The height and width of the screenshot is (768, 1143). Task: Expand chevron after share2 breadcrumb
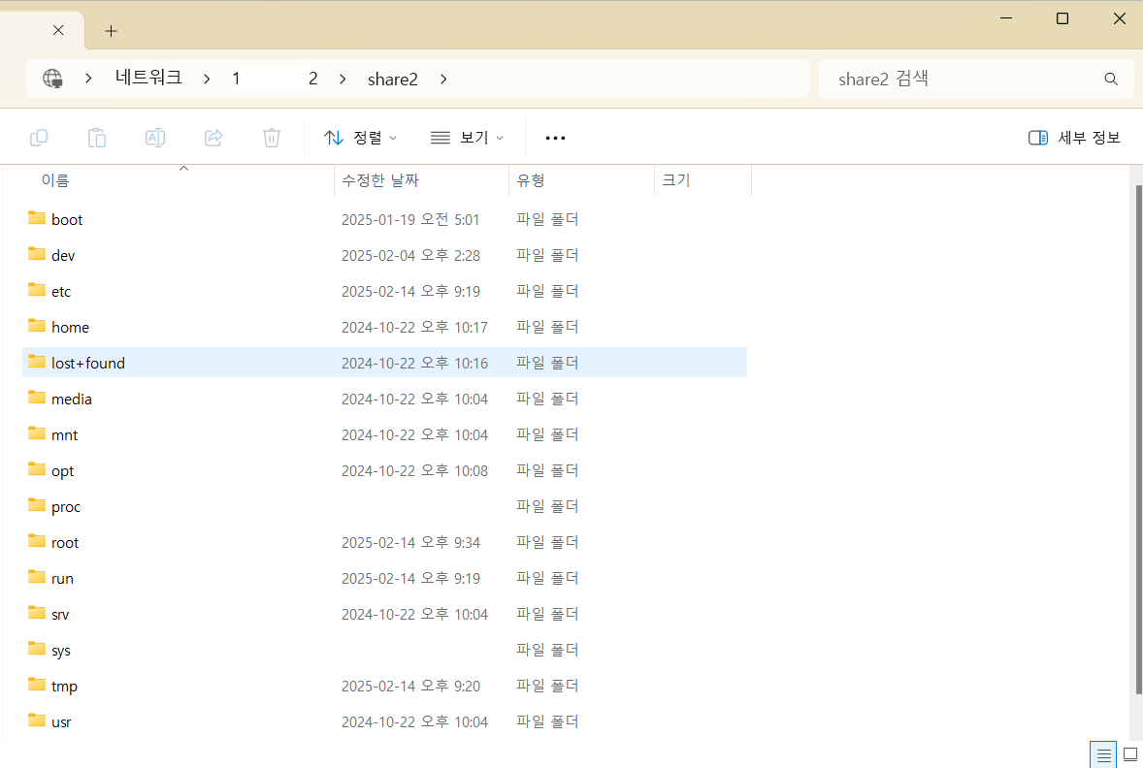pos(443,79)
